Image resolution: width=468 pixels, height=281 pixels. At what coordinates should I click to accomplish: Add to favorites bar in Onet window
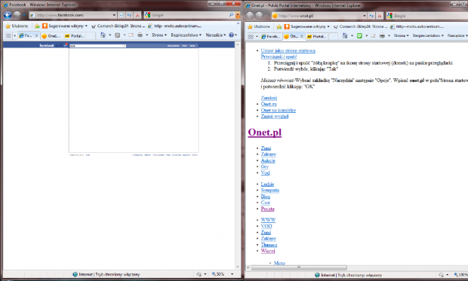coord(279,26)
